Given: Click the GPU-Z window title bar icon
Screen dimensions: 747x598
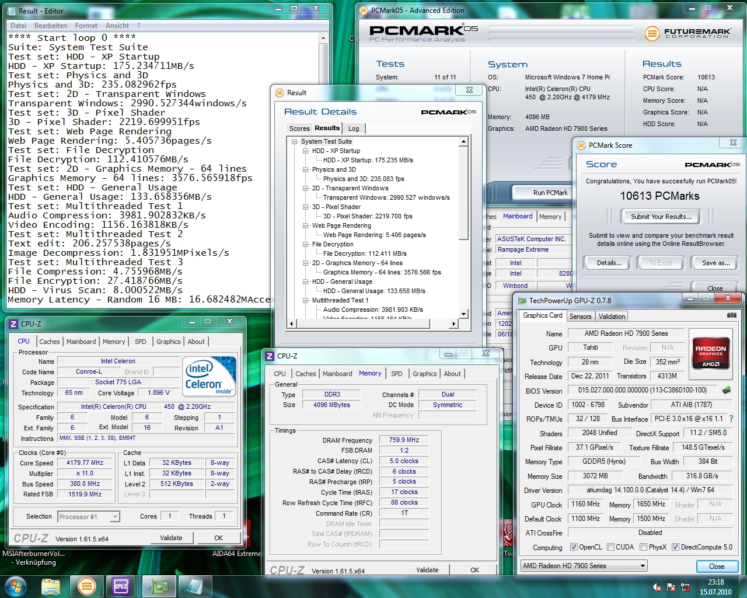Looking at the screenshot, I should pos(521,300).
